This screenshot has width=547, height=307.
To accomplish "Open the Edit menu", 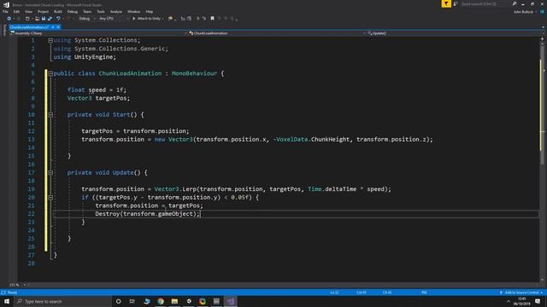I will point(16,11).
